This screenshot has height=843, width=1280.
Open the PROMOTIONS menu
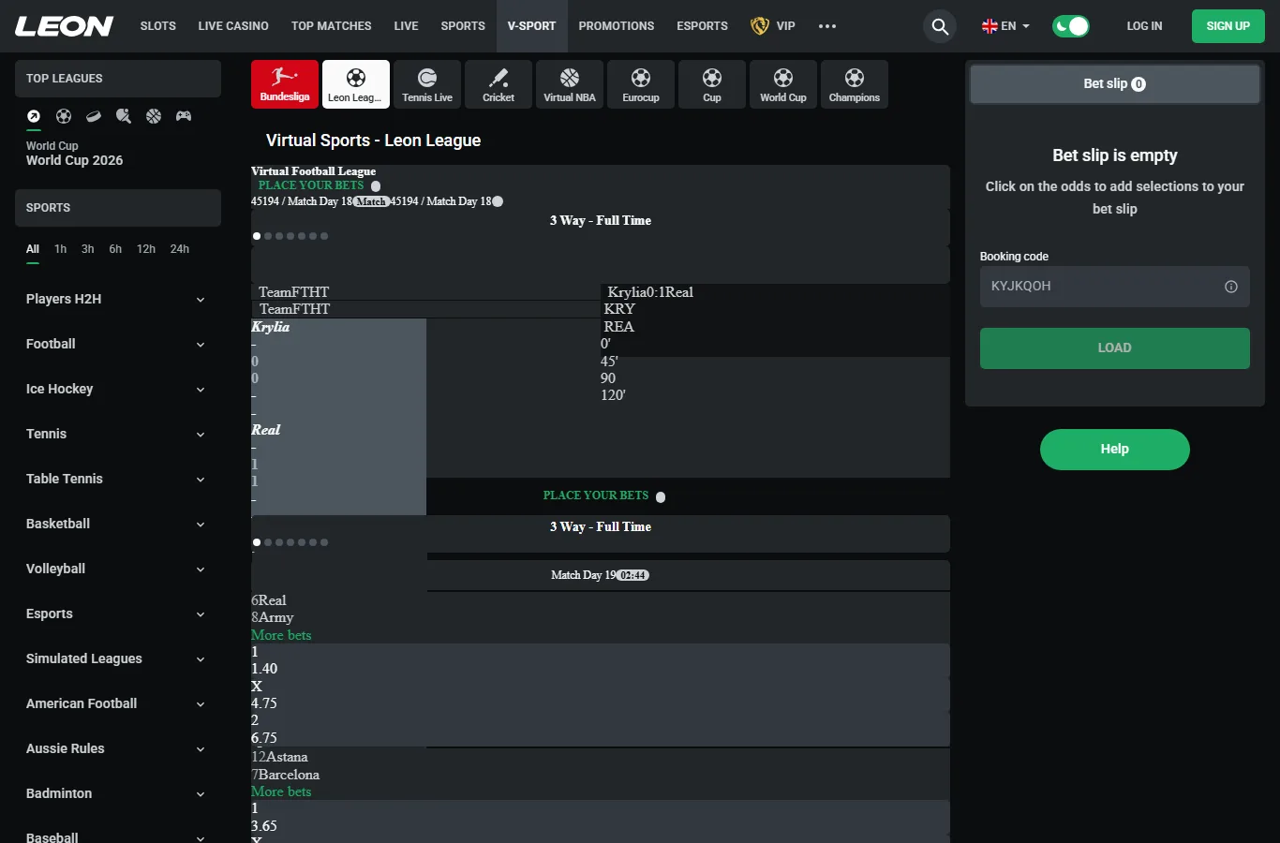pyautogui.click(x=617, y=26)
